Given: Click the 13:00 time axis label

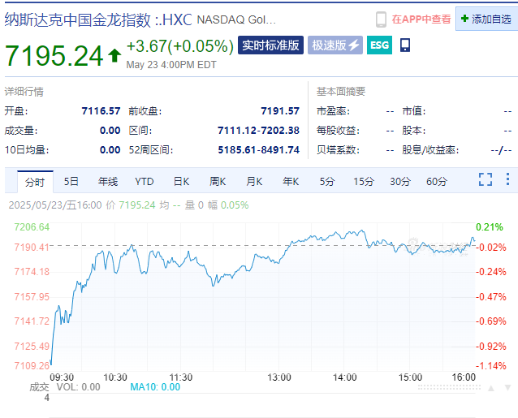Looking at the screenshot, I should point(279,377).
